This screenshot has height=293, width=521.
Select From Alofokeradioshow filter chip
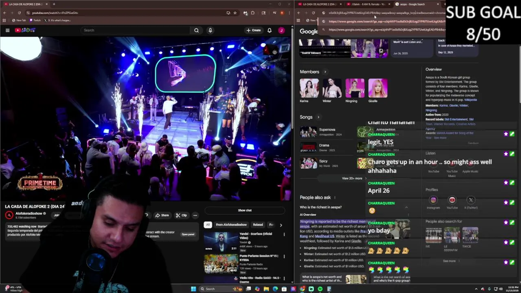click(231, 225)
